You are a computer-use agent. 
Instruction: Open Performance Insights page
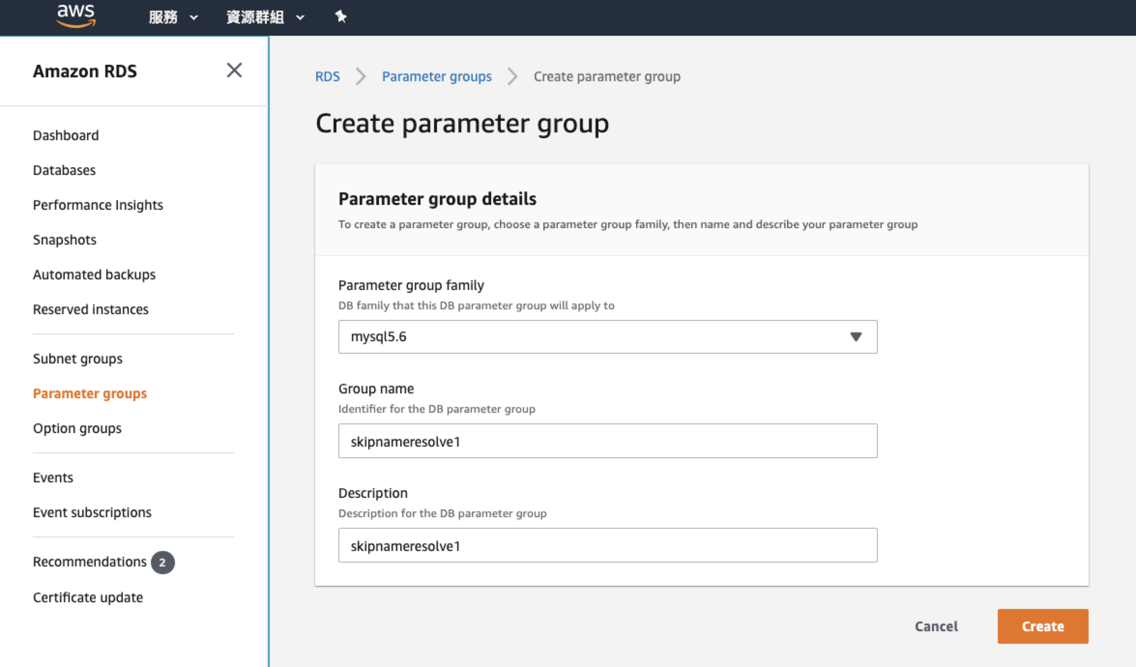click(x=98, y=205)
